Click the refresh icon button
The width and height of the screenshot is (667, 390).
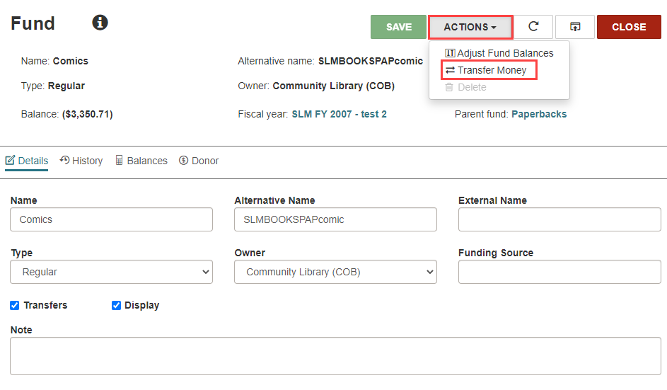533,27
